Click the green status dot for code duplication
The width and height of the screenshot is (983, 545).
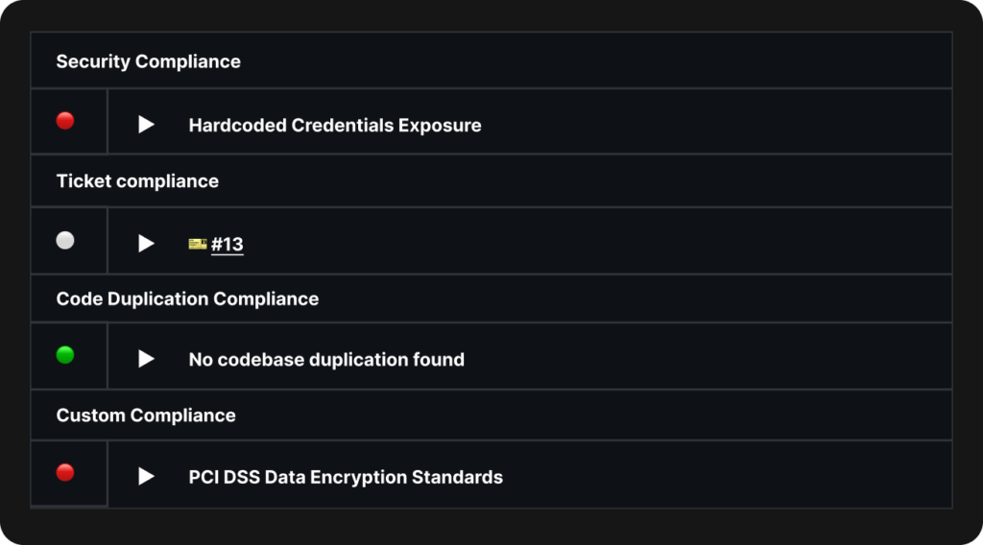65,356
